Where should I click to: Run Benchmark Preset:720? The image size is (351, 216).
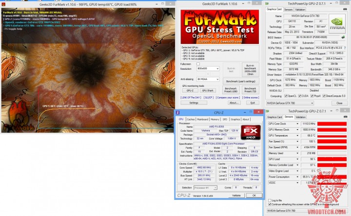click(x=250, y=90)
